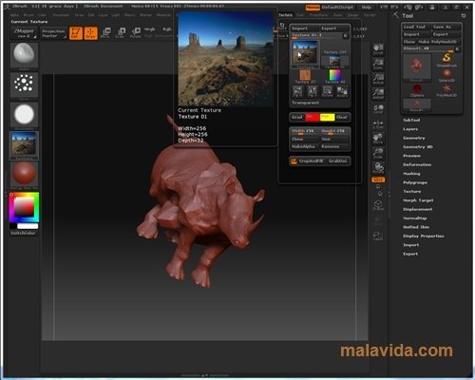Pick the red Sec gradient swatch
Image resolution: width=475 pixels, height=380 pixels.
(312, 117)
